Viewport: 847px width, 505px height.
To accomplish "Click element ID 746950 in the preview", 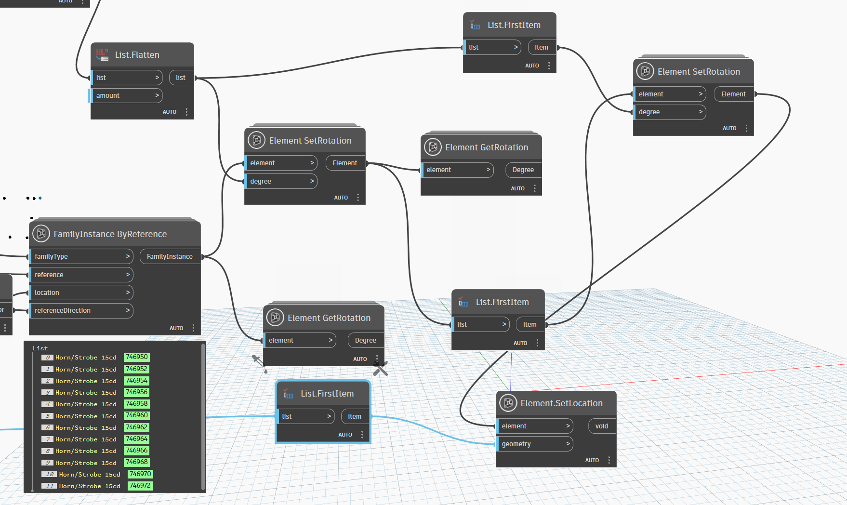I will (x=137, y=357).
